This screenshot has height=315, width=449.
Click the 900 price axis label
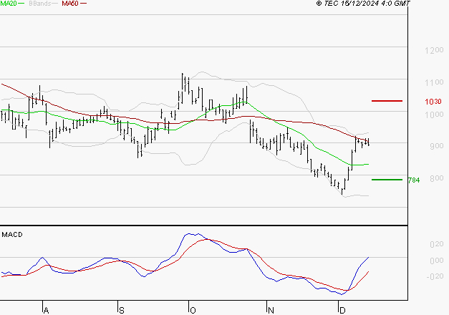point(437,146)
